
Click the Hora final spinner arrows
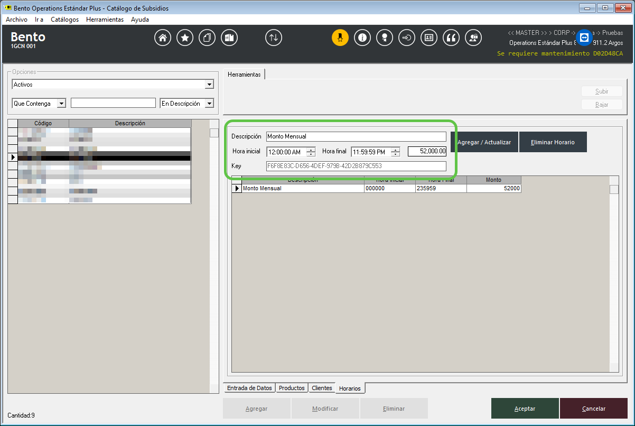pyautogui.click(x=396, y=152)
